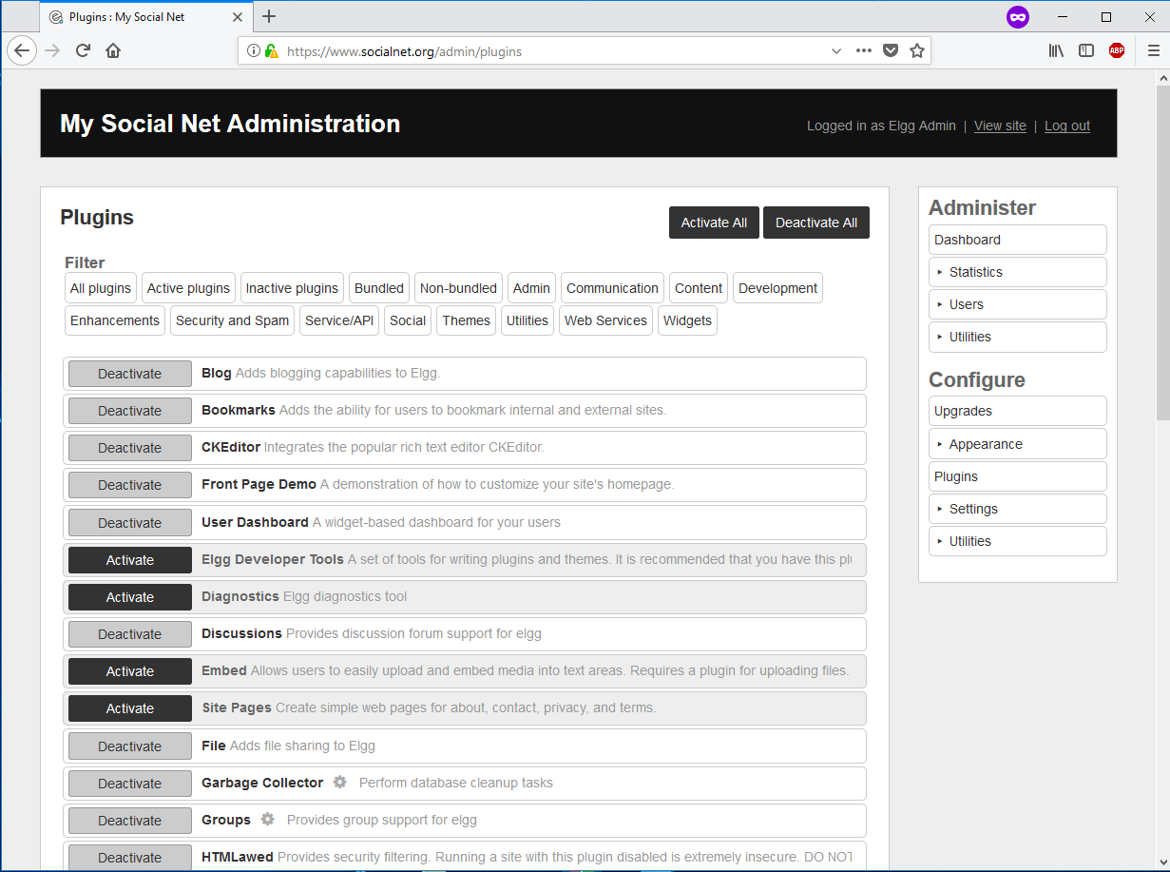Select the Service/API filter
The width and height of the screenshot is (1170, 872).
[339, 320]
